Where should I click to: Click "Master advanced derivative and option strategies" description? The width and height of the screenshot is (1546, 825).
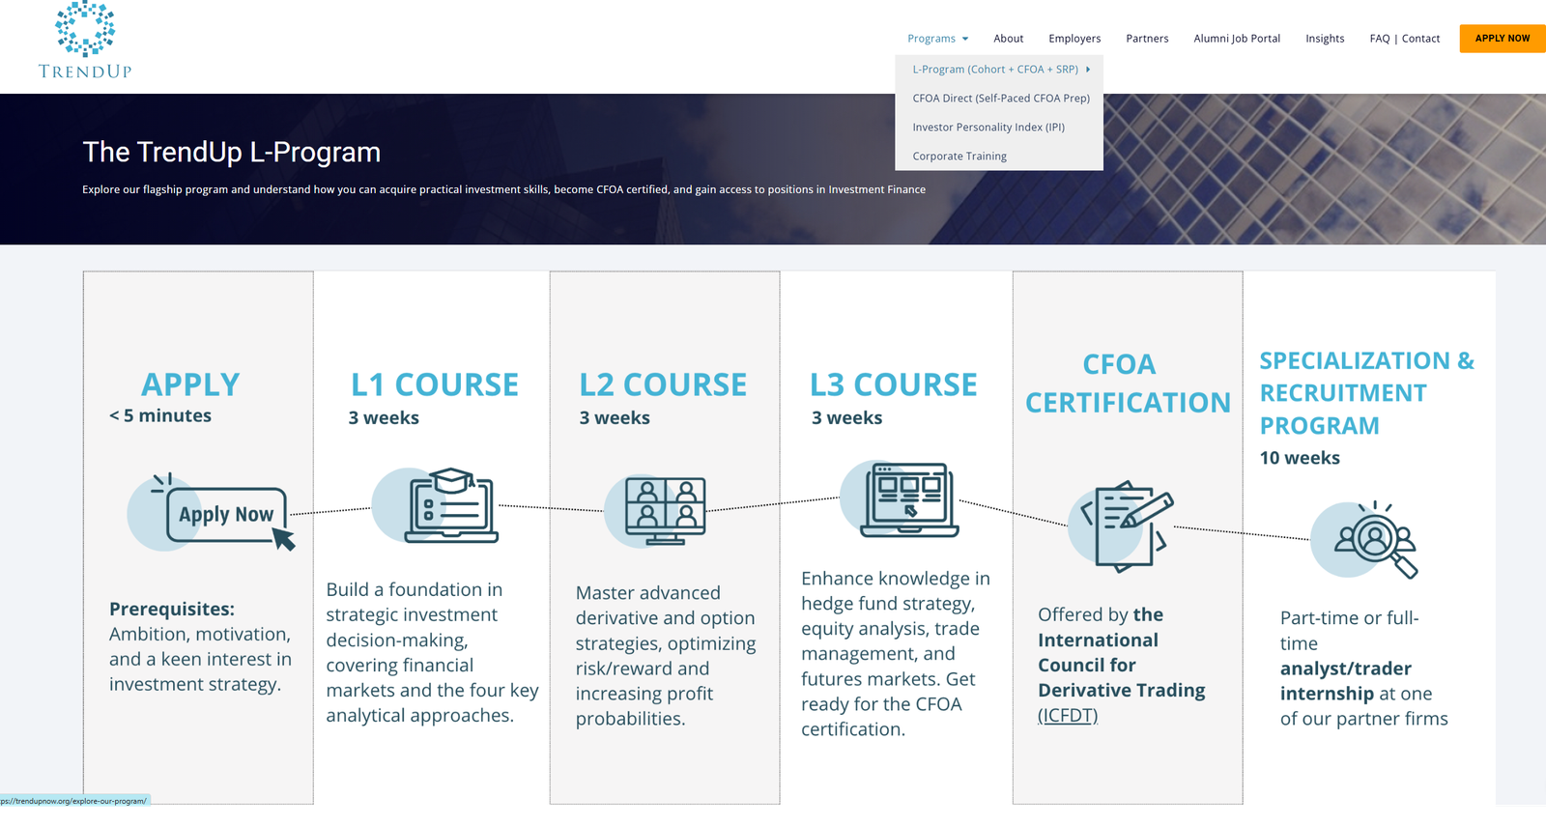[x=666, y=656]
